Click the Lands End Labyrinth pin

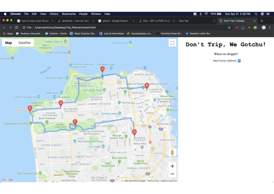click(x=39, y=97)
